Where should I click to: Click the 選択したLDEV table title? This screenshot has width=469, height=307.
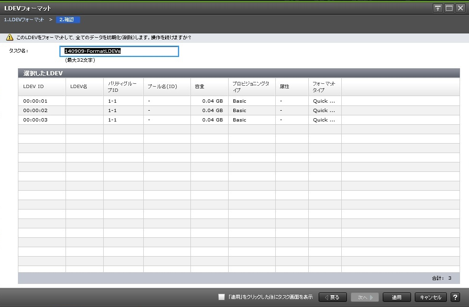click(43, 73)
